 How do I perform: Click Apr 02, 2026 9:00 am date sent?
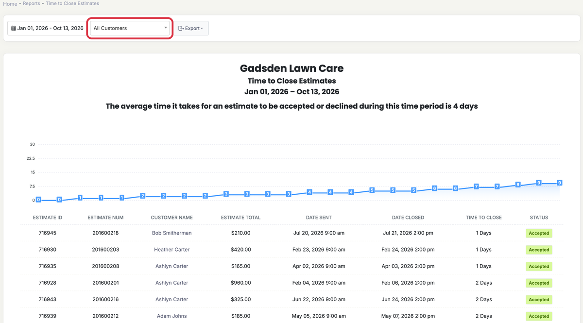319,266
